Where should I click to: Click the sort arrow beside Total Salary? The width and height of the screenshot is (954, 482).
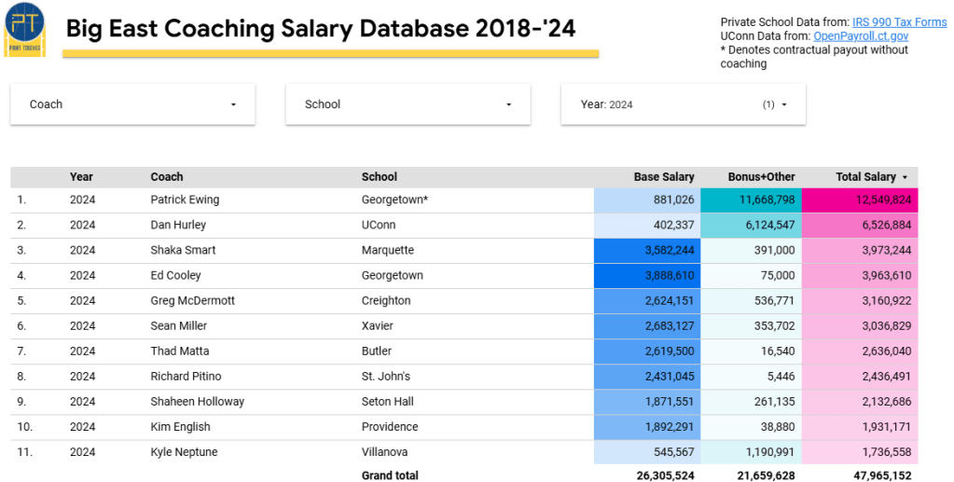[x=905, y=177]
